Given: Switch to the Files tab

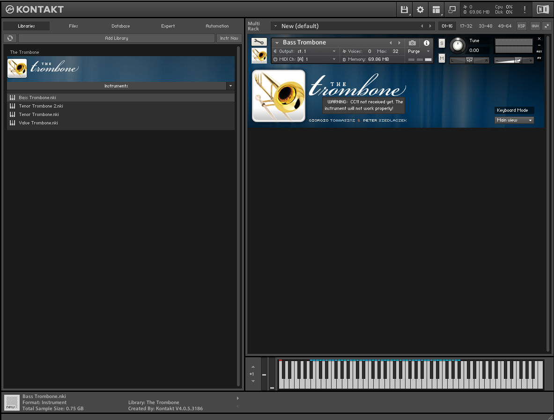Looking at the screenshot, I should point(74,26).
